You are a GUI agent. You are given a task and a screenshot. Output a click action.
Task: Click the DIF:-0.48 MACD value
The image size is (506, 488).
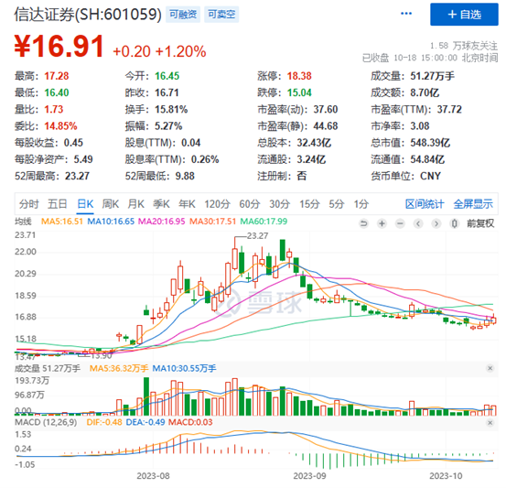[104, 422]
